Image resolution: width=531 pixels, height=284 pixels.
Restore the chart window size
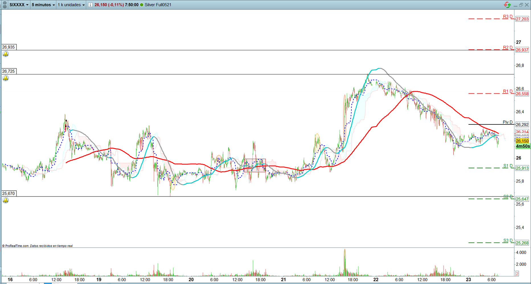[x=521, y=5]
